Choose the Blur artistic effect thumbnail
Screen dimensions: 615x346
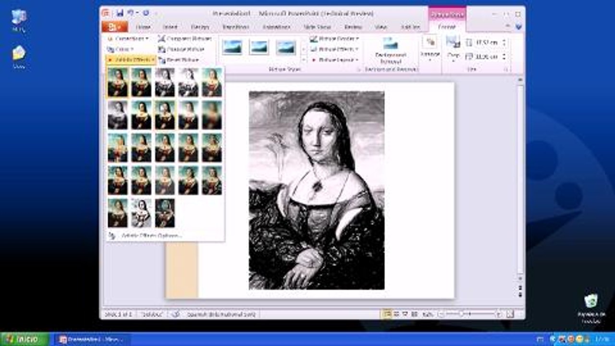click(x=212, y=115)
